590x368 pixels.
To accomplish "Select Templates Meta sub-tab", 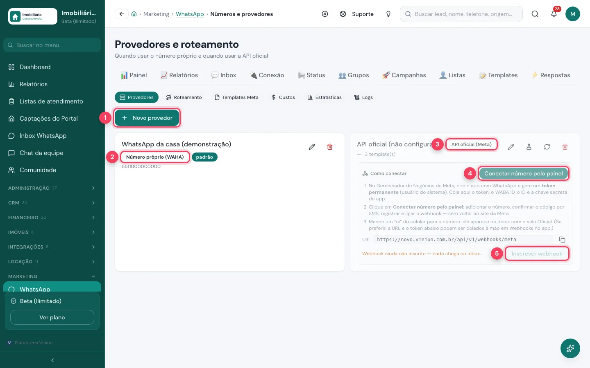I will 236,97.
